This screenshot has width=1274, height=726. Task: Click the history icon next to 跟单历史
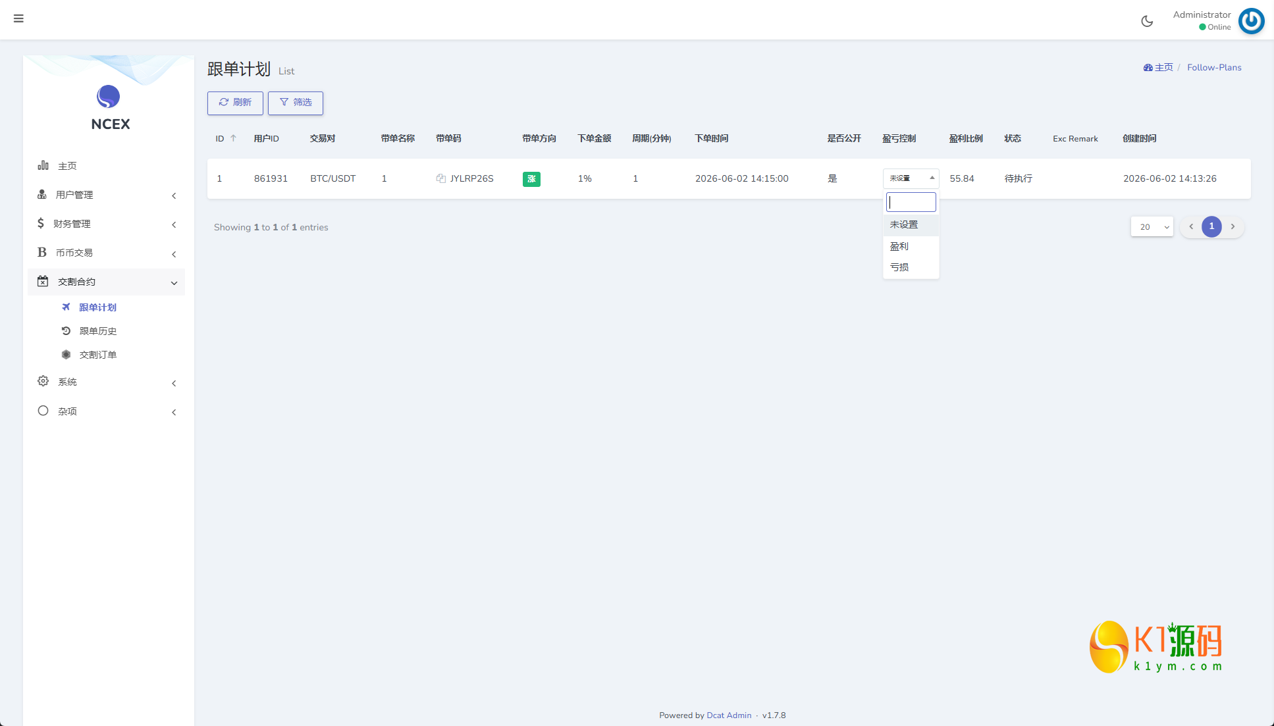tap(66, 330)
